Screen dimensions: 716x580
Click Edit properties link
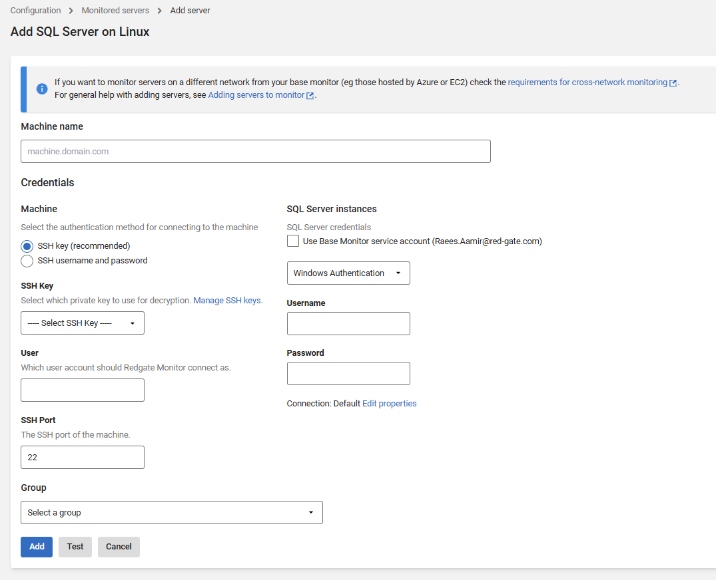pyautogui.click(x=390, y=404)
